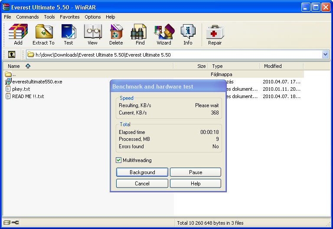
Task: Click the Repair archive icon
Action: point(215,32)
